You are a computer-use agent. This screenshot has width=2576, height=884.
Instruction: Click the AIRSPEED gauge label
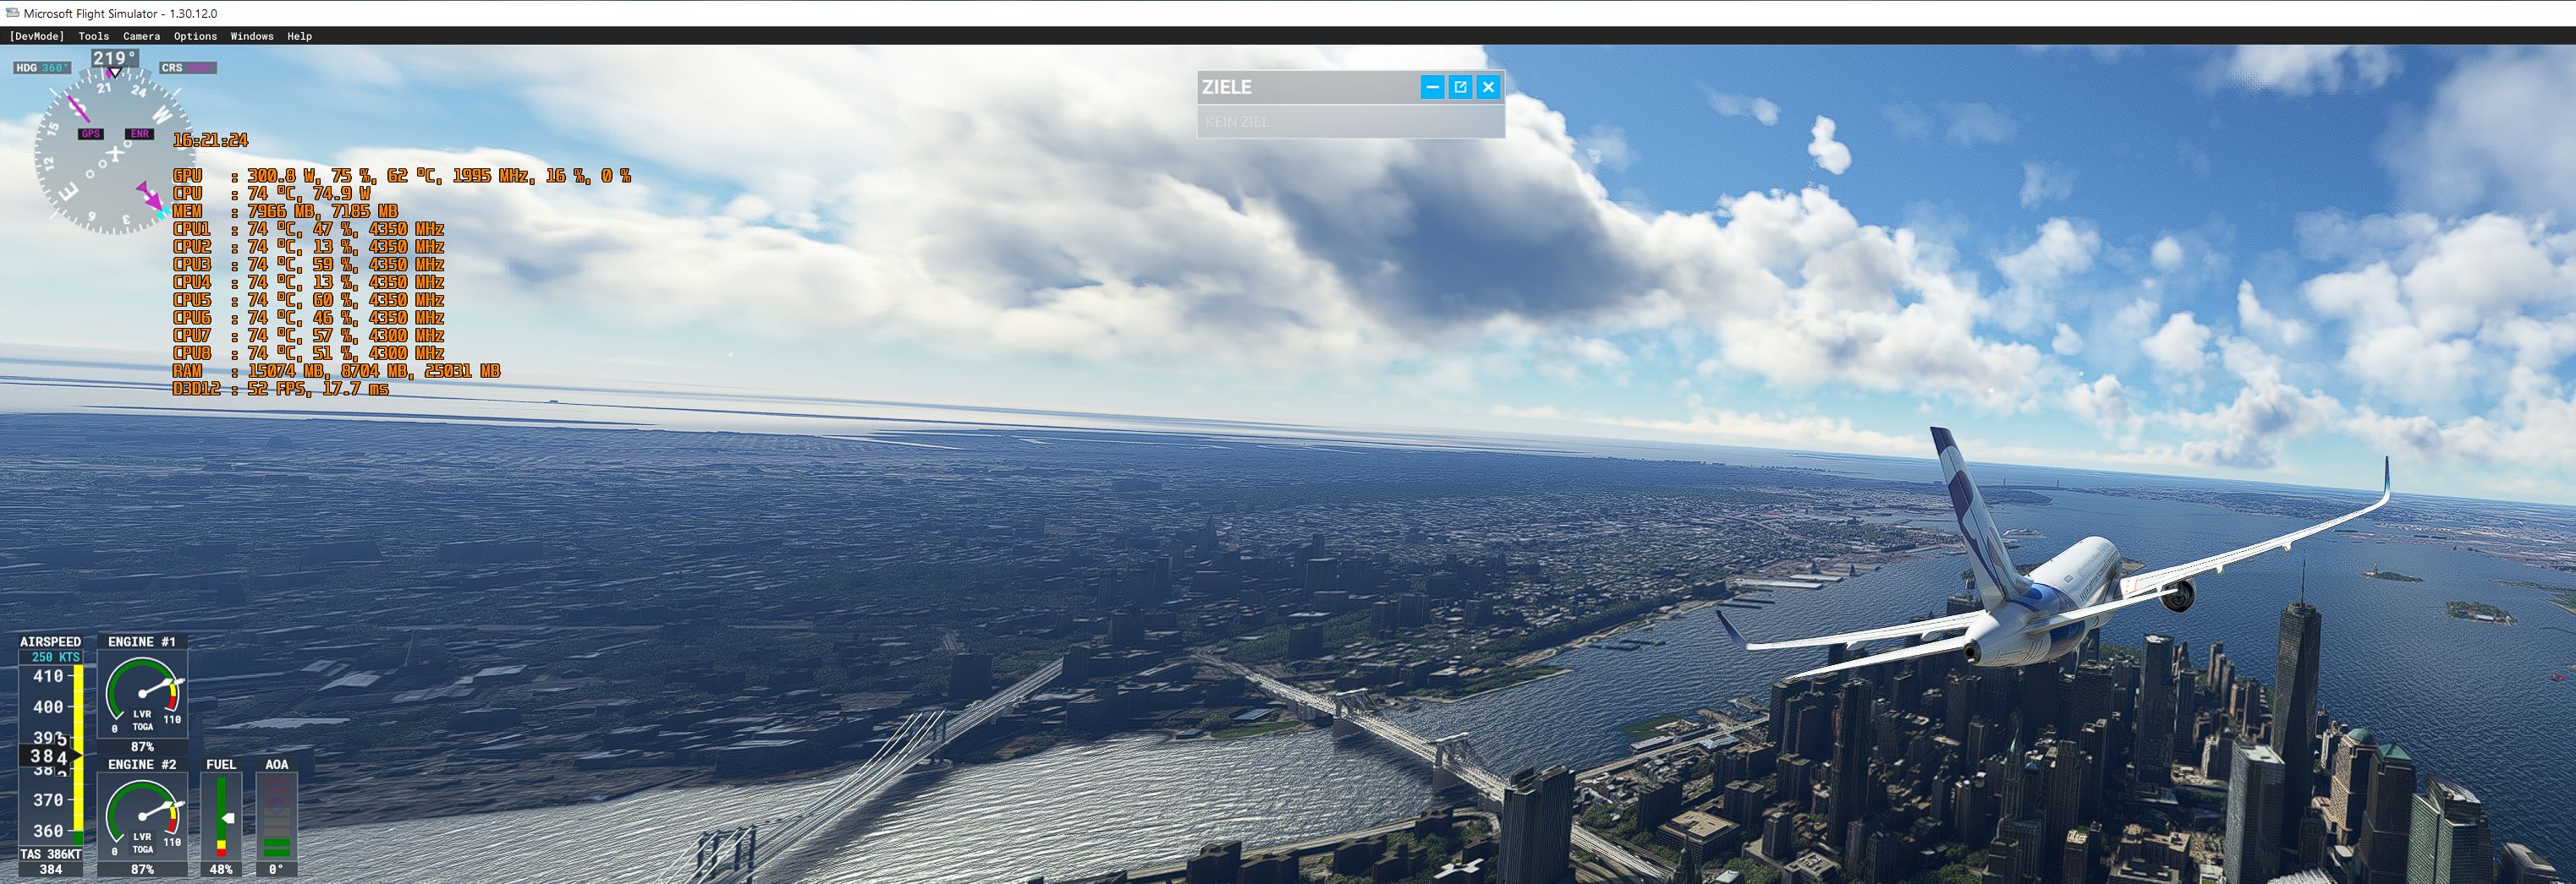pyautogui.click(x=50, y=642)
